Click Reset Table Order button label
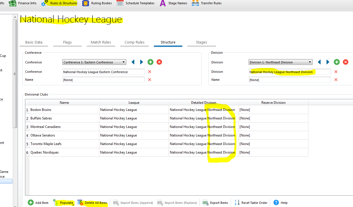The image size is (353, 207). (254, 203)
